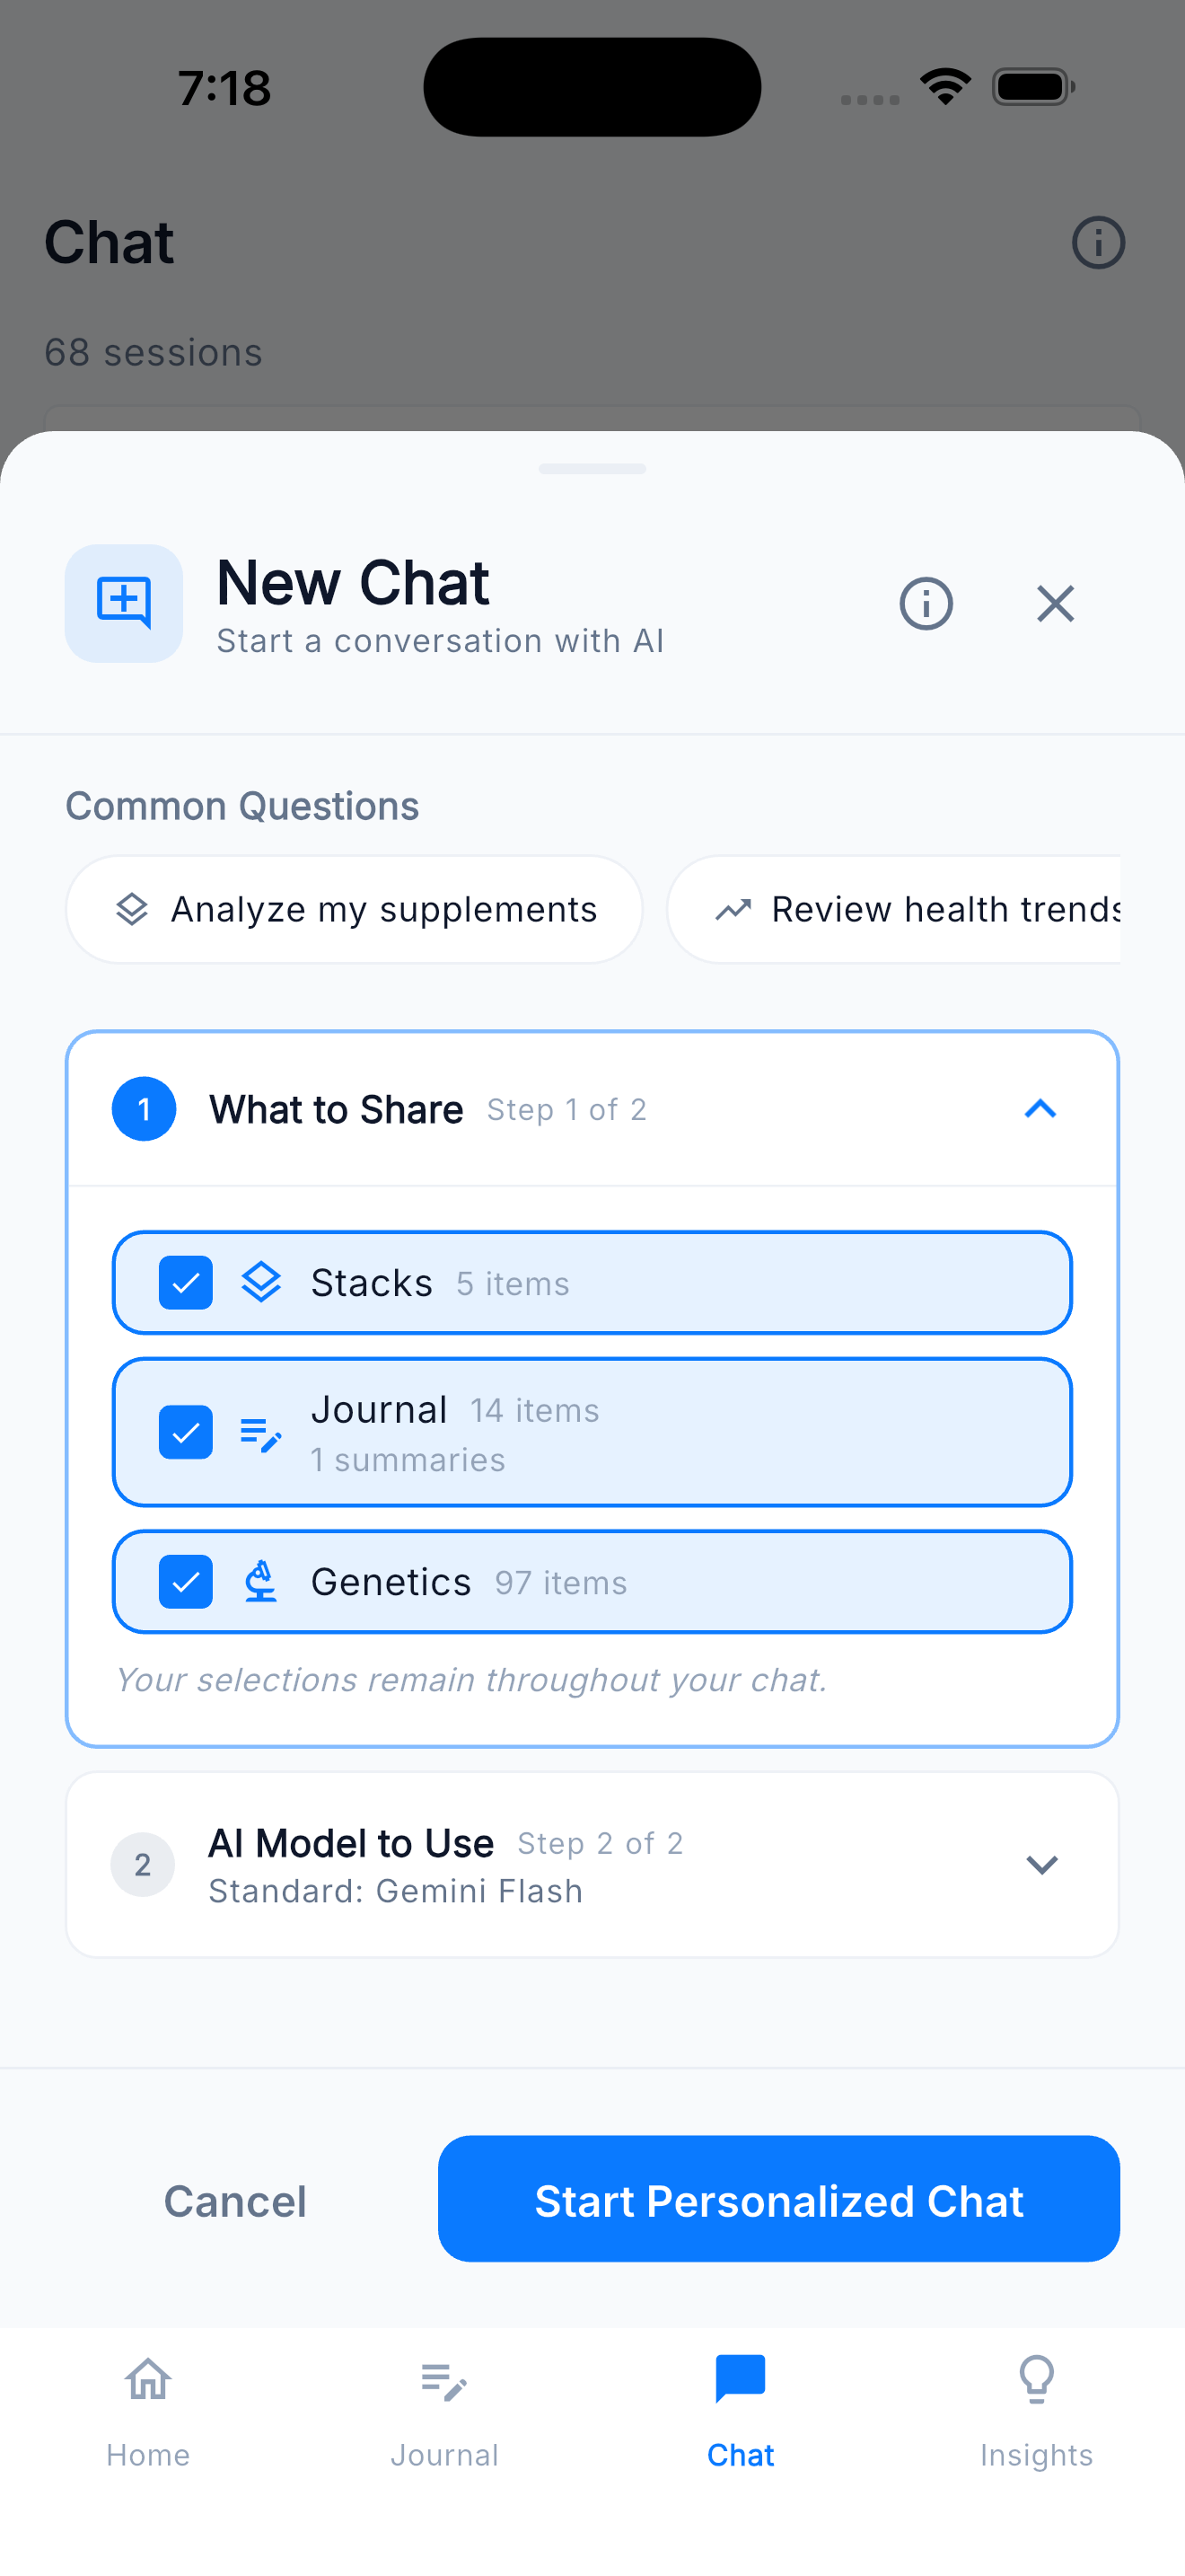Viewport: 1185px width, 2576px height.
Task: Choose the Review health trends suggestion
Action: click(919, 909)
